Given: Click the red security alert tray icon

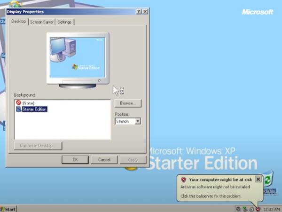Looking at the screenshot, I should pyautogui.click(x=258, y=209).
